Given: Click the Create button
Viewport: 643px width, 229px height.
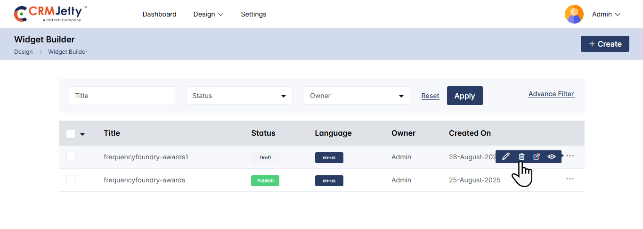Looking at the screenshot, I should (605, 44).
